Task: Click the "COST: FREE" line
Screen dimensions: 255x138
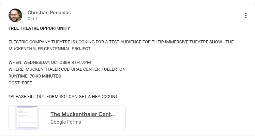Action: [x=20, y=83]
